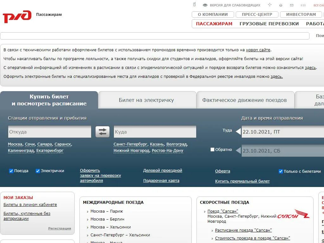Click the Куда arrival station field

point(155,132)
